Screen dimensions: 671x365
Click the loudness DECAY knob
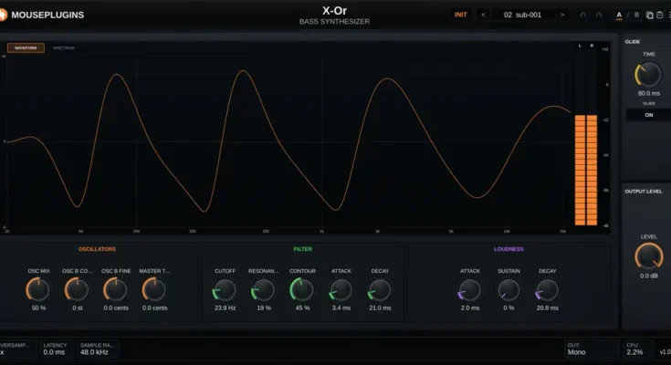[x=548, y=289]
